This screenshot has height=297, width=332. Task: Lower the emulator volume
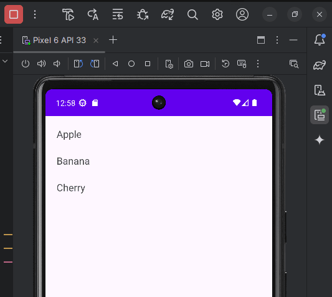(x=57, y=64)
